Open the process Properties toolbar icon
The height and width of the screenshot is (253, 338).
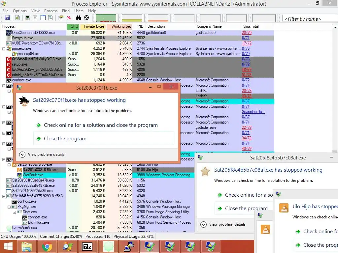[x=61, y=18]
